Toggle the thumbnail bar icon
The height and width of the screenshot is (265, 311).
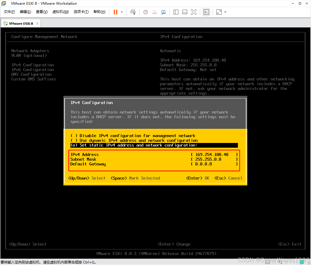185,12
